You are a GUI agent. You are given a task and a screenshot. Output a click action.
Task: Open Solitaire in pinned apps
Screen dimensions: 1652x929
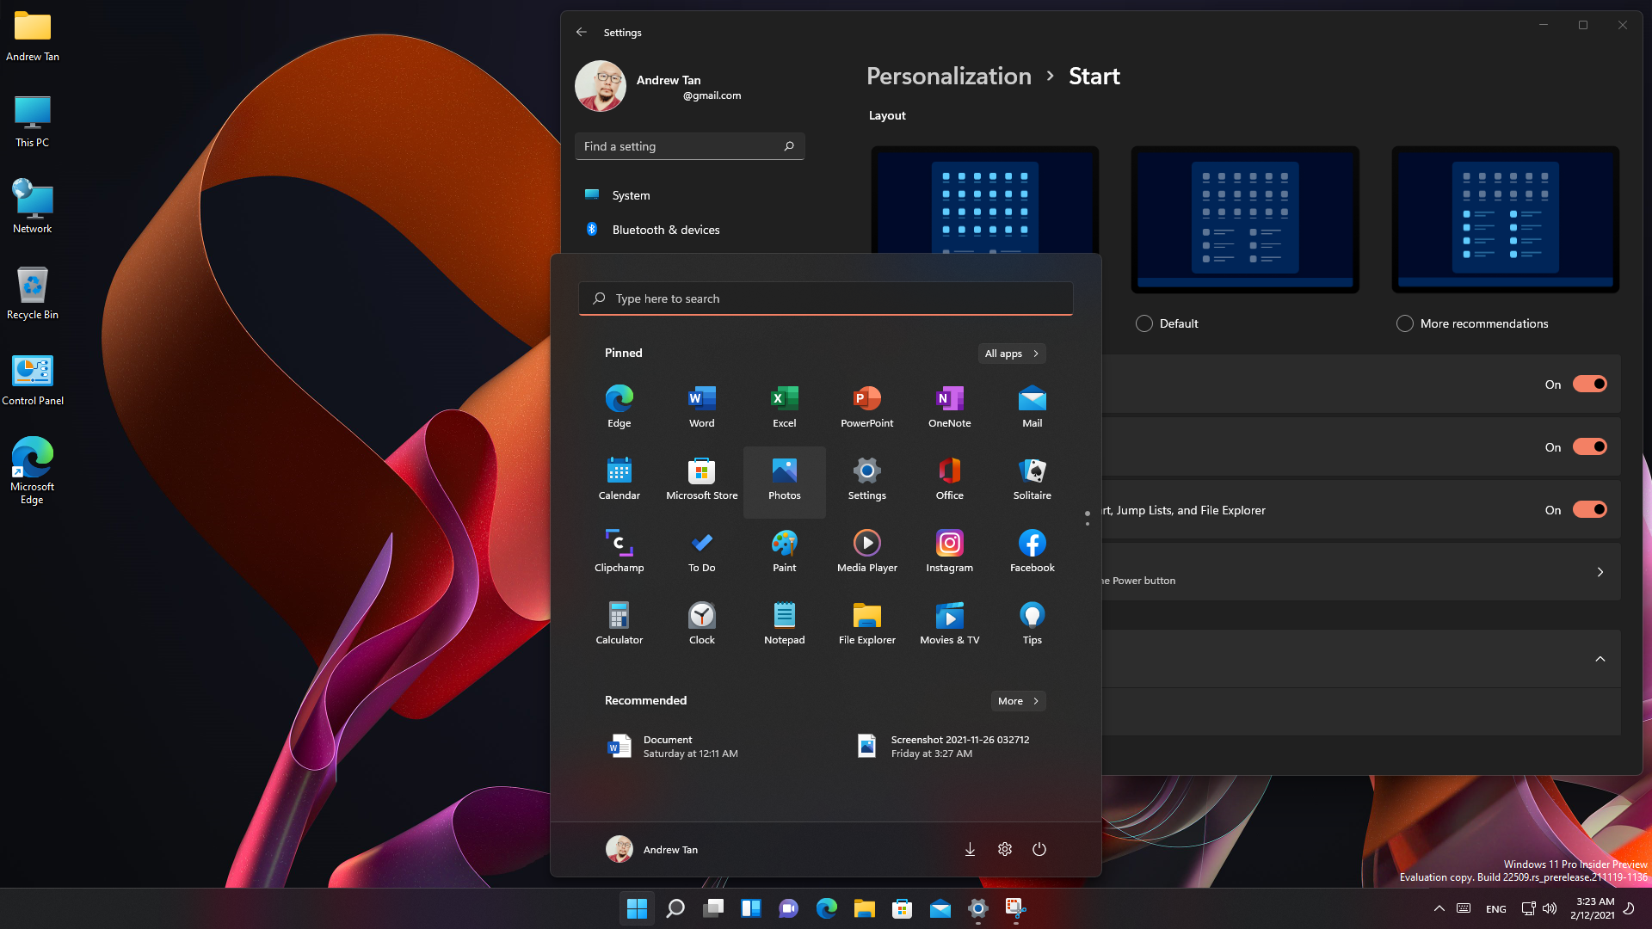(x=1032, y=478)
